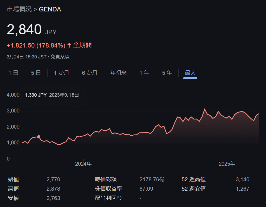The width and height of the screenshot is (266, 207).
Task: Open the 市場概況 breadcrumb link
Action: point(19,9)
